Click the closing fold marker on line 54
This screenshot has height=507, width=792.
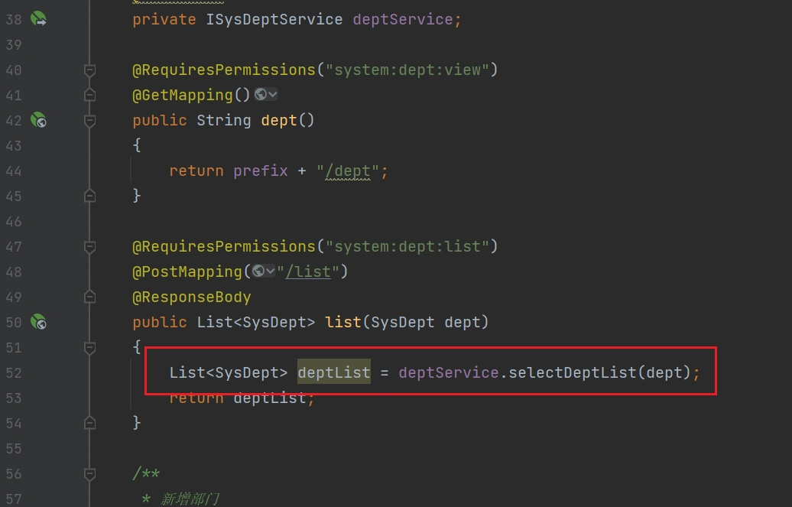[89, 422]
